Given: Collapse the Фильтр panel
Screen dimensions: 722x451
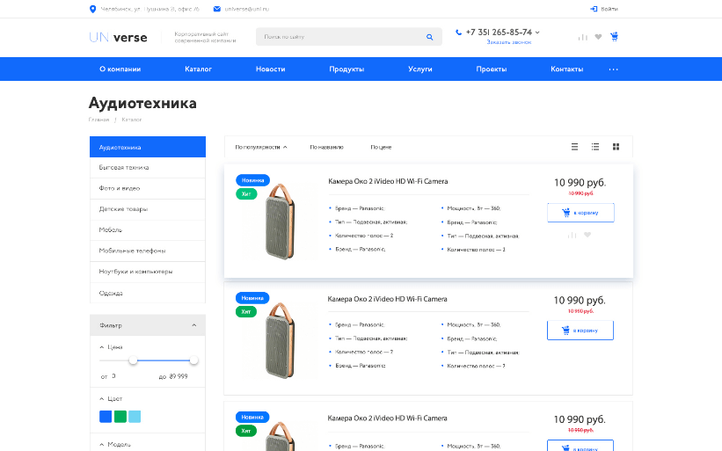Looking at the screenshot, I should (193, 325).
